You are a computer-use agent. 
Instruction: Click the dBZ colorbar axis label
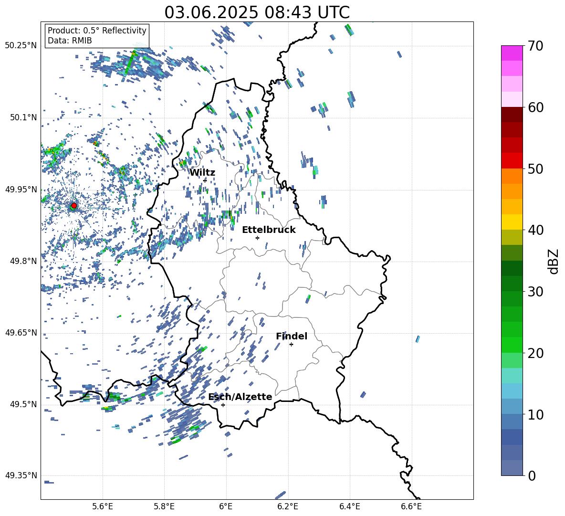554,261
